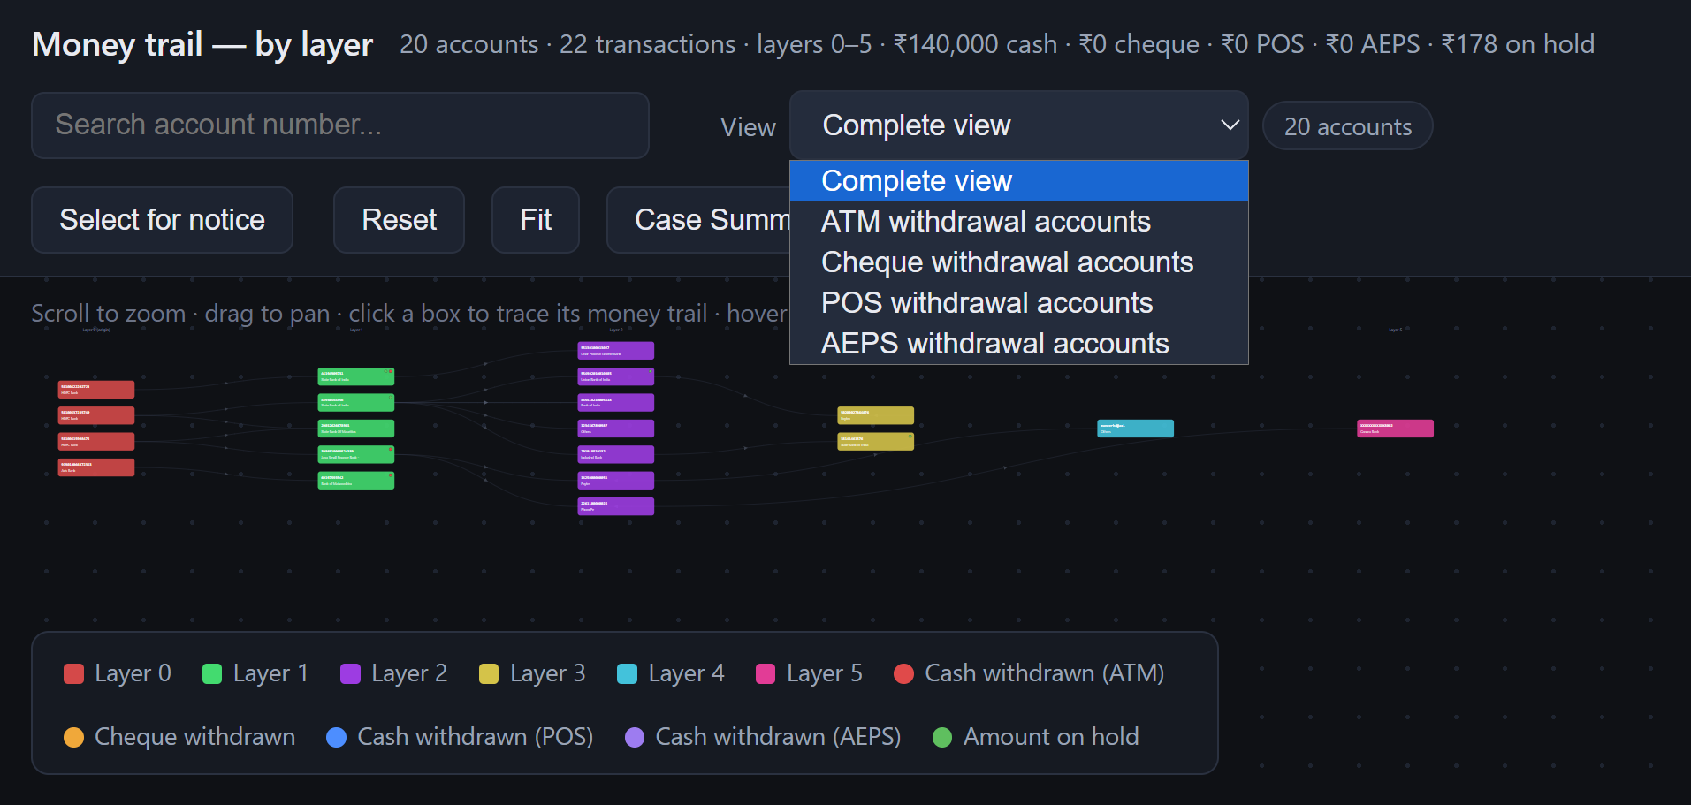Image resolution: width=1691 pixels, height=805 pixels.
Task: Select the green State Bank of Mauritius node
Action: 356,429
